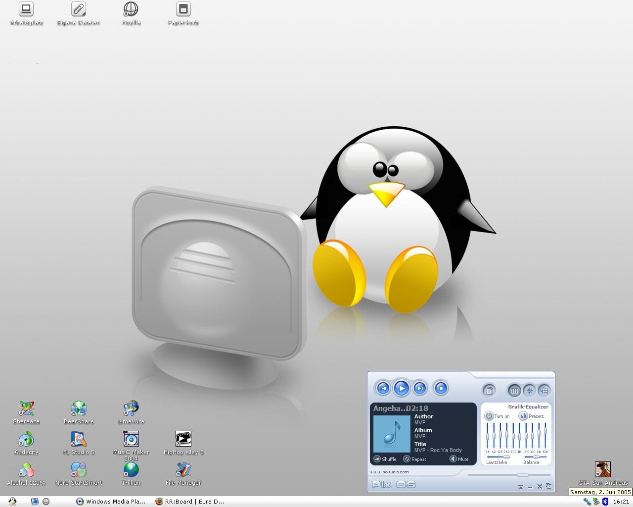Open the equalizer Presets list
The image size is (633, 507).
pyautogui.click(x=531, y=416)
